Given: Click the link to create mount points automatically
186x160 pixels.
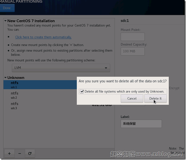Looking at the screenshot, I should (x=43, y=37).
